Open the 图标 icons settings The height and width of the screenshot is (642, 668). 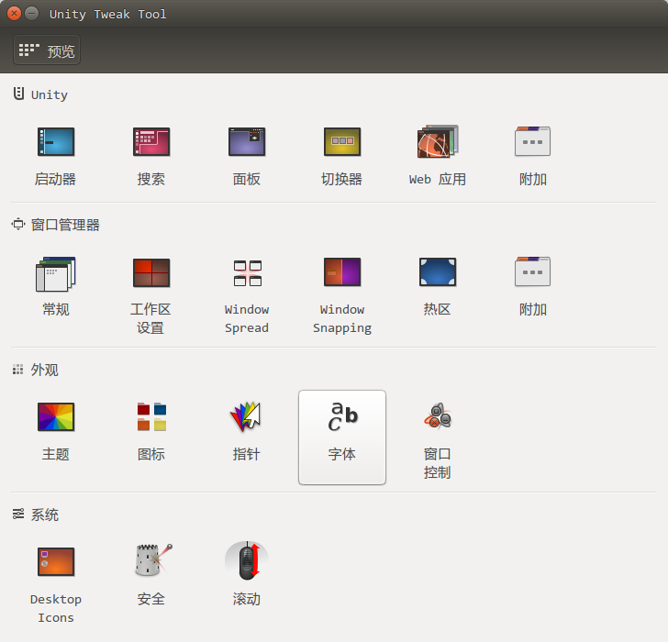pos(151,431)
